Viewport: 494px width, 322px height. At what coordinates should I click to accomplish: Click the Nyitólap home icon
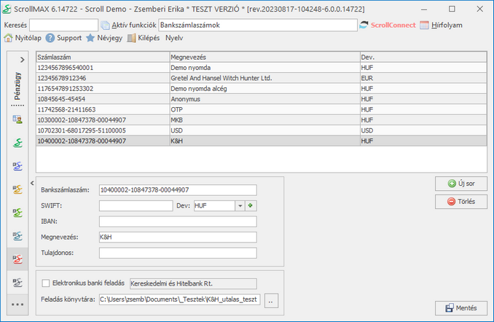coord(8,38)
